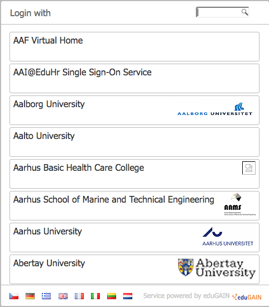Image resolution: width=269 pixels, height=307 pixels.
Task: Log in with Aarhus School of Marine and Technical Engineering
Action: (x=134, y=206)
